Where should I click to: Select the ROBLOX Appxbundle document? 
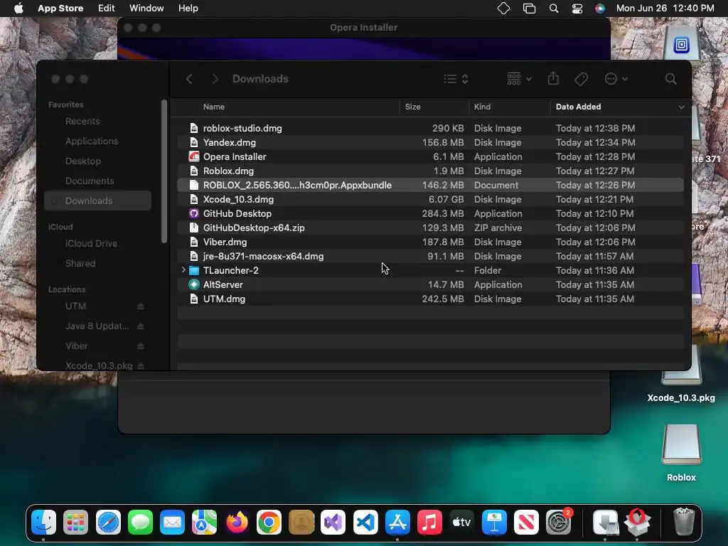pyautogui.click(x=430, y=185)
